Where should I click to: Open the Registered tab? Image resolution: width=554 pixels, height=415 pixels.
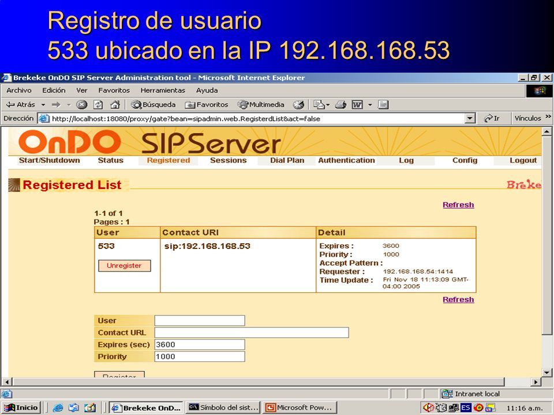pos(169,160)
